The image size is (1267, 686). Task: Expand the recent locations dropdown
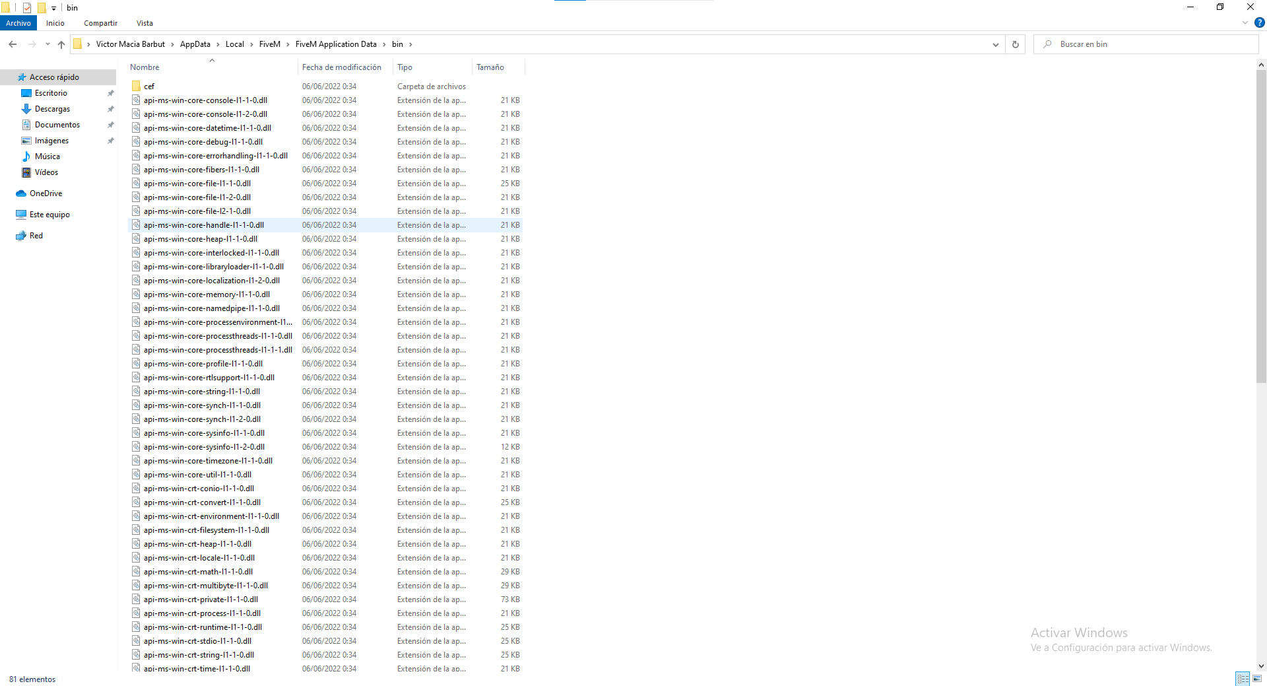point(48,44)
